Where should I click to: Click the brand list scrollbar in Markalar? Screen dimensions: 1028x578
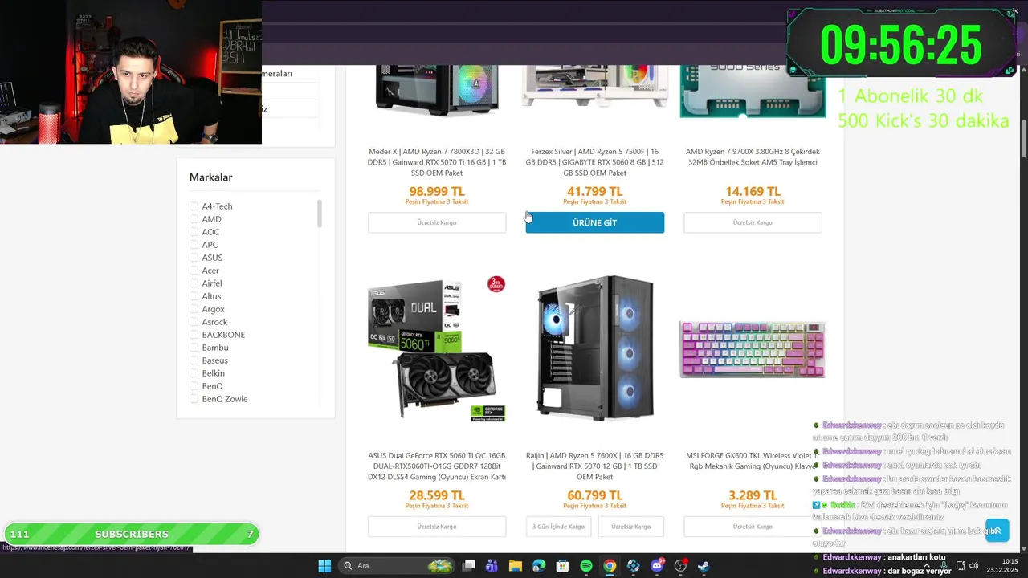(x=320, y=214)
